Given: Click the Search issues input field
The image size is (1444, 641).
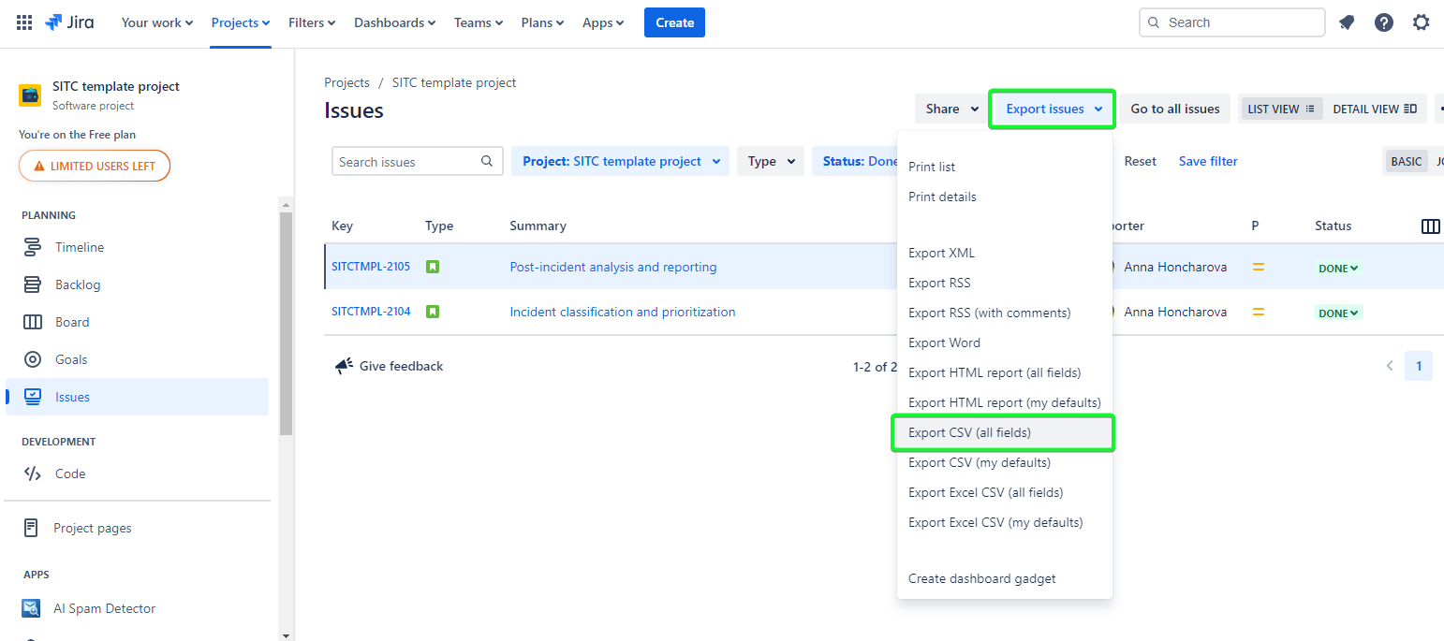Looking at the screenshot, I should tap(407, 161).
